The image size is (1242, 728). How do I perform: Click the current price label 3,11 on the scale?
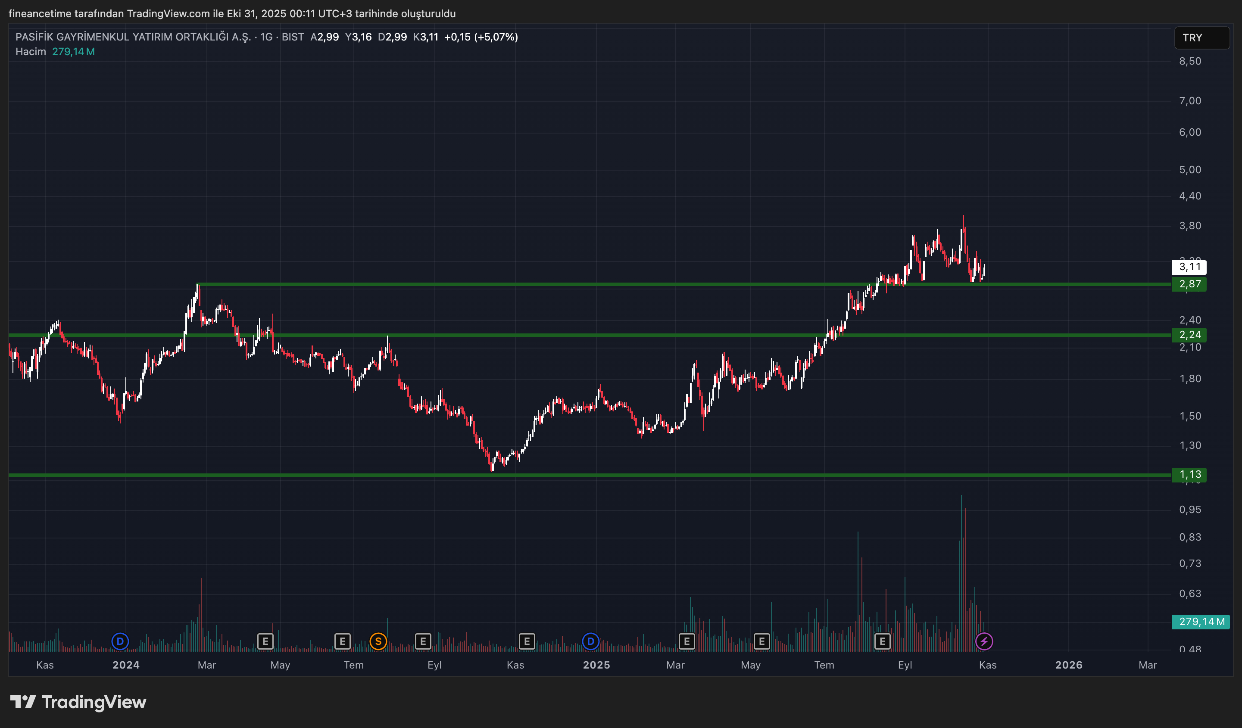pyautogui.click(x=1191, y=268)
